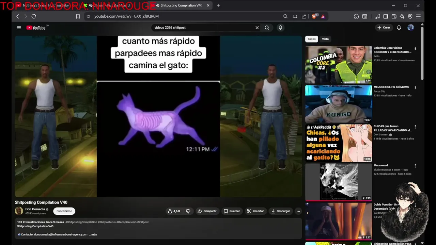The width and height of the screenshot is (436, 245).
Task: Open the notifications bell
Action: click(x=399, y=28)
